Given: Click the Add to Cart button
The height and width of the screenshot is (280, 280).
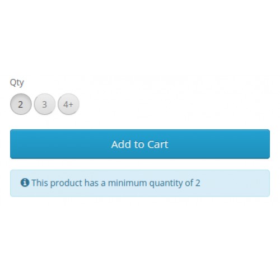Looking at the screenshot, I should 140,144.
